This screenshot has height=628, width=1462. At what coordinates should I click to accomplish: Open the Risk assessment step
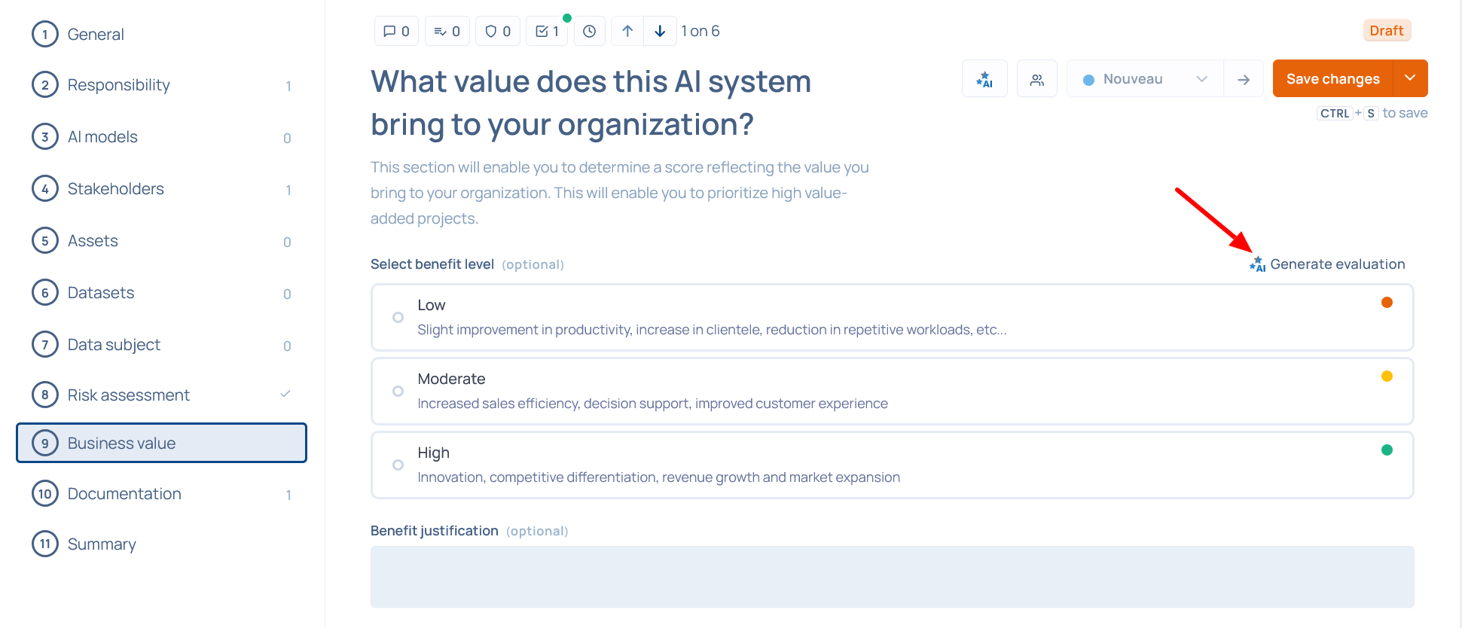click(128, 395)
